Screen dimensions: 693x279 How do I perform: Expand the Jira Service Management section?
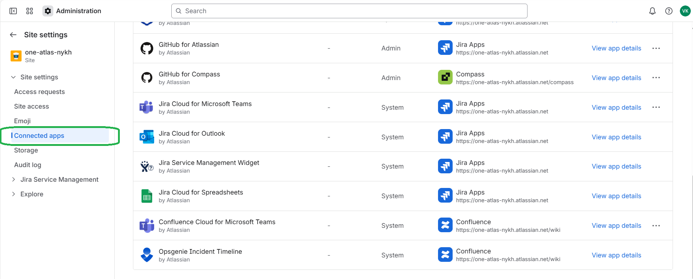14,179
